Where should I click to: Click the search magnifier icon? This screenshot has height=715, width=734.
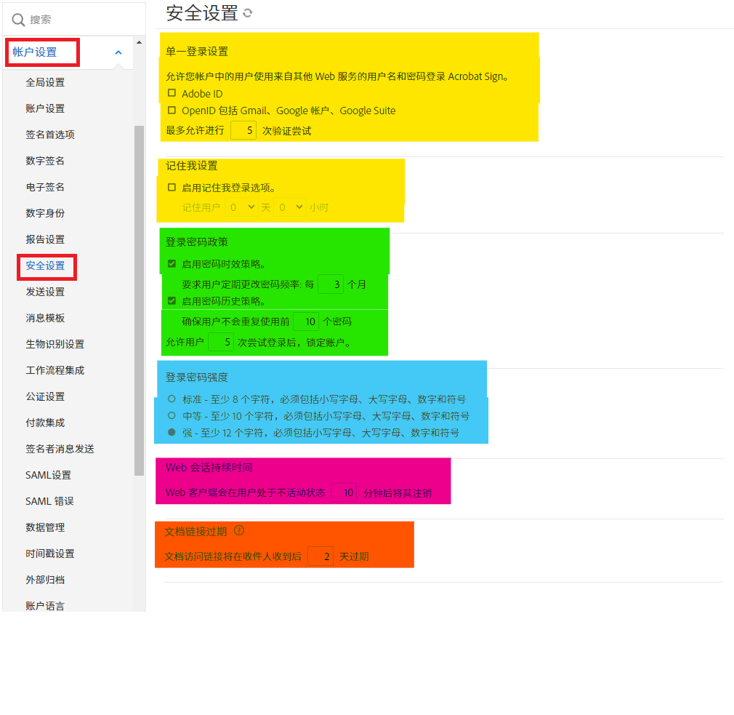17,19
